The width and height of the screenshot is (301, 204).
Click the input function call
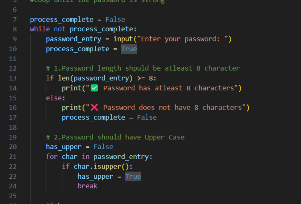point(123,39)
